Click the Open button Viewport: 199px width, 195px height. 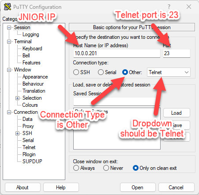coord(138,187)
